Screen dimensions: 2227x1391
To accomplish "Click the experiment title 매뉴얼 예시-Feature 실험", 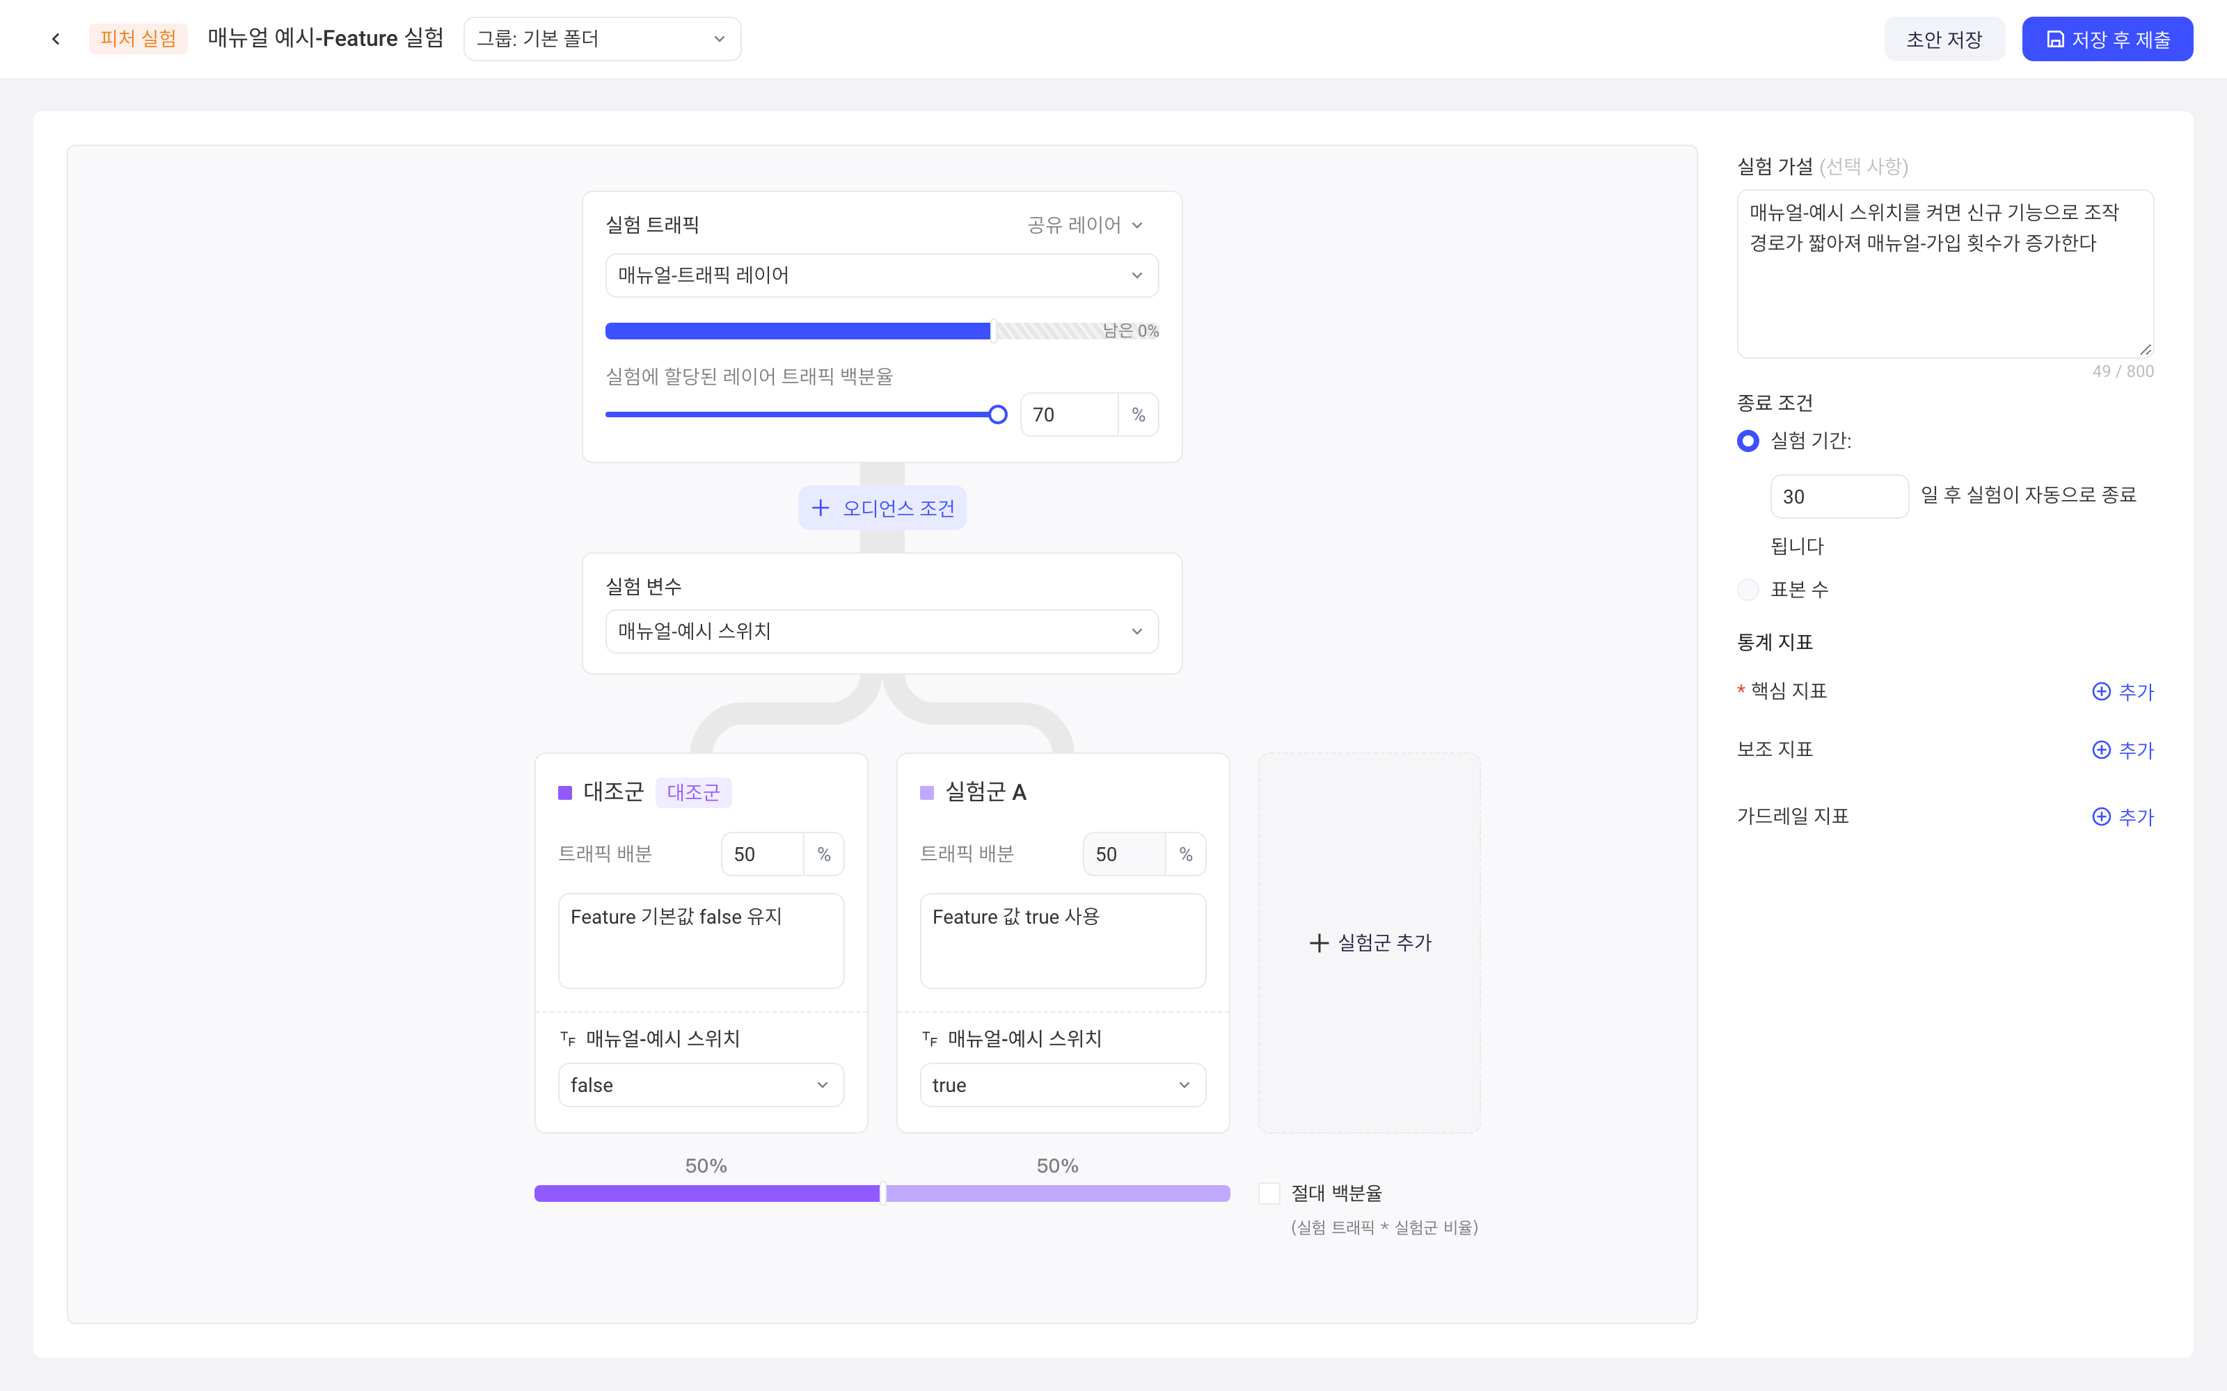I will (x=326, y=39).
